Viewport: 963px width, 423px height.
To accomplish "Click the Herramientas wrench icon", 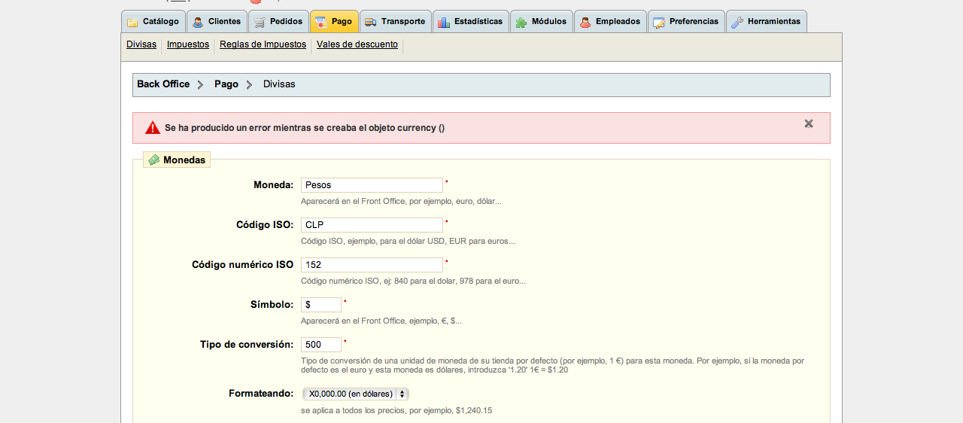I will [737, 22].
